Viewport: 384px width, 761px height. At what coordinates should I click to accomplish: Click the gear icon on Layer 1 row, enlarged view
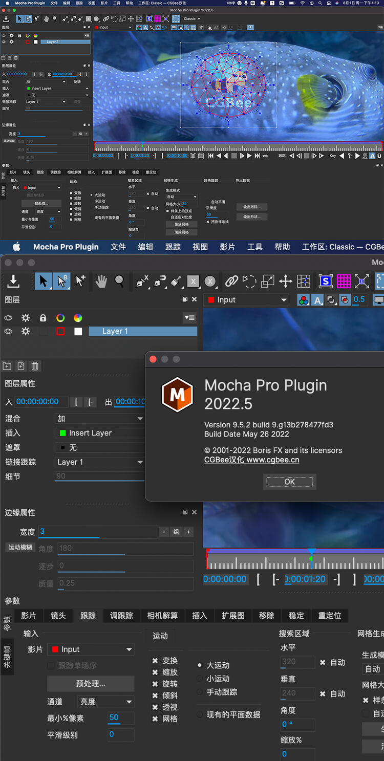click(25, 332)
